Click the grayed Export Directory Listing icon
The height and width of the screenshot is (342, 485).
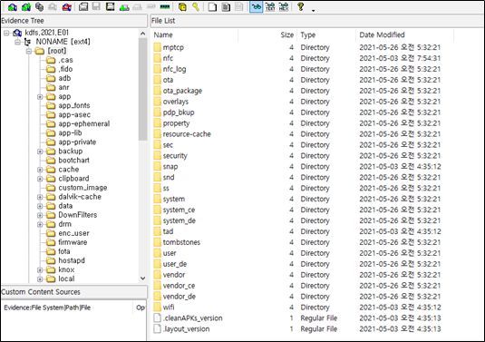click(x=239, y=6)
